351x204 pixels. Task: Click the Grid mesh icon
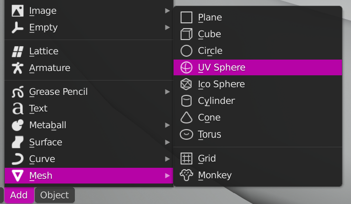(186, 158)
